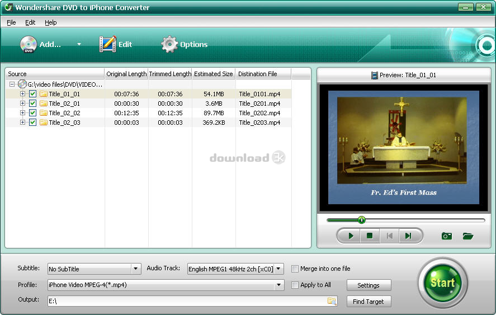Viewport: 496px width, 315px height.
Task: Open the Add dropdown arrow
Action: click(x=79, y=44)
